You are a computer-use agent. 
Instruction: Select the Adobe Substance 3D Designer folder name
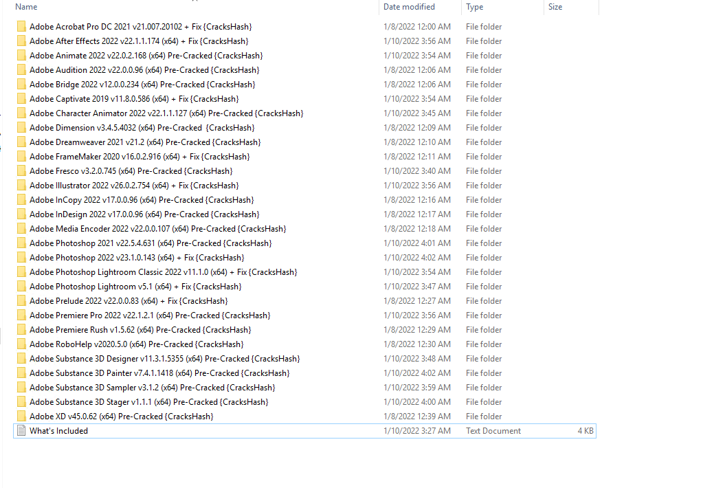click(x=165, y=359)
